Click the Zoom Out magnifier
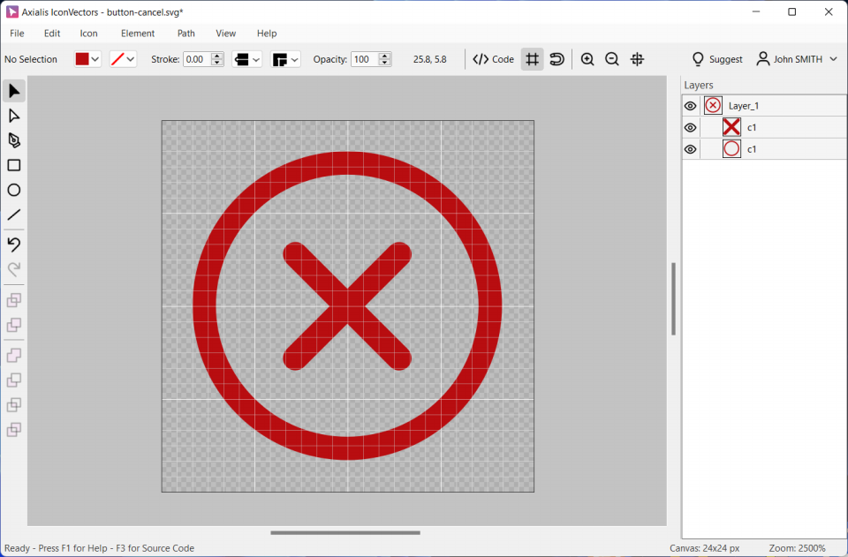Viewport: 848px width, 557px height. pos(612,59)
